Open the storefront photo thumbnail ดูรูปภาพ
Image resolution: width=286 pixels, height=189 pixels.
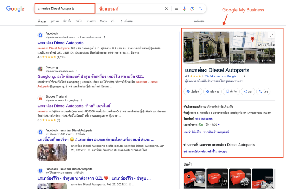click(206, 47)
